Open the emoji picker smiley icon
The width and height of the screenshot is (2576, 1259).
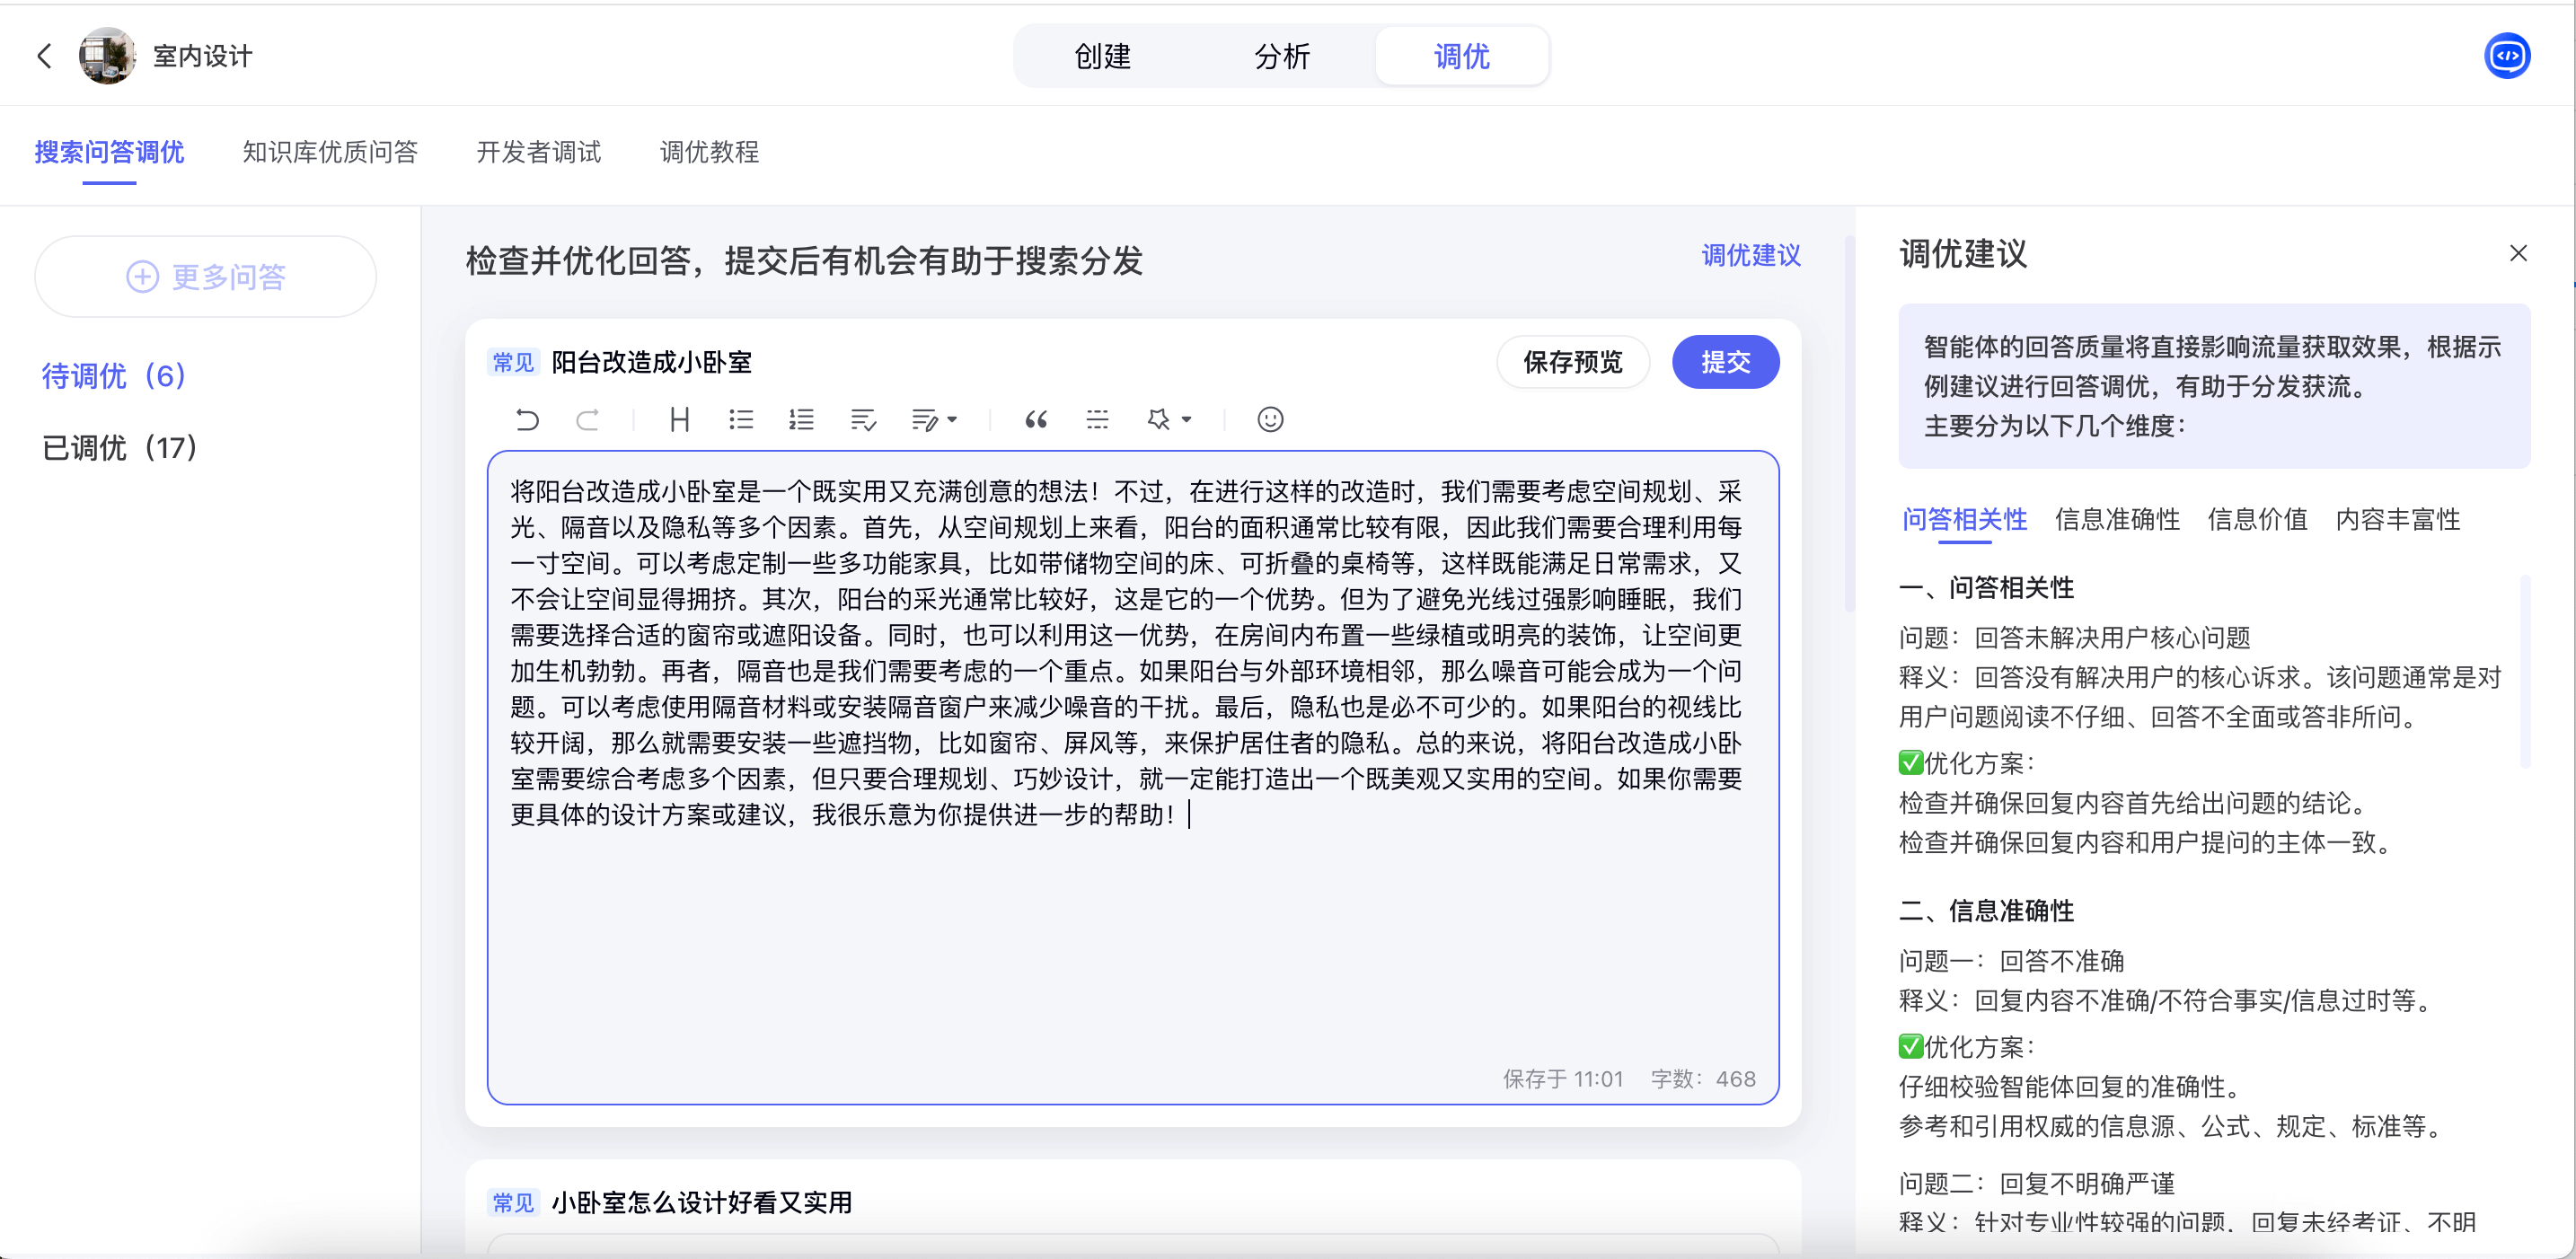(1270, 419)
